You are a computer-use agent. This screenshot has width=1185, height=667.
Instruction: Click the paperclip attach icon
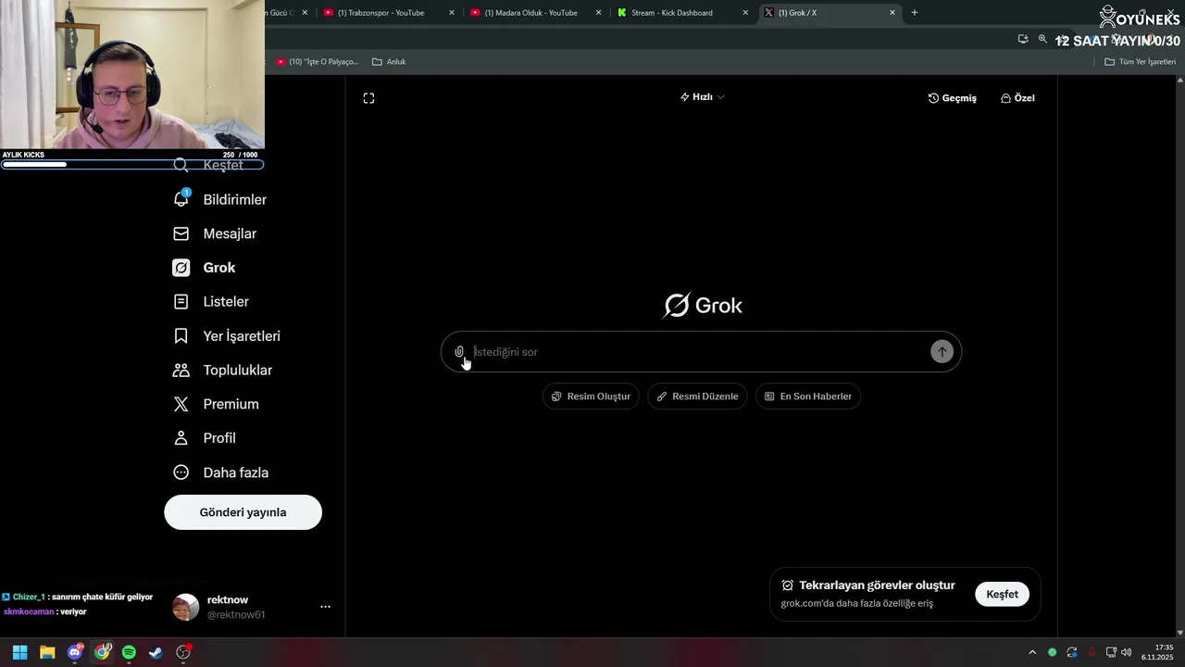(459, 352)
